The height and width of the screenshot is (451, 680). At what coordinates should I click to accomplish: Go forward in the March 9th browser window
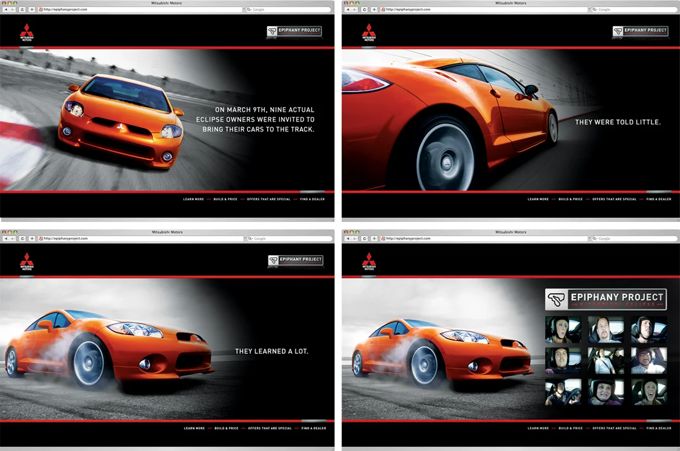(13, 10)
